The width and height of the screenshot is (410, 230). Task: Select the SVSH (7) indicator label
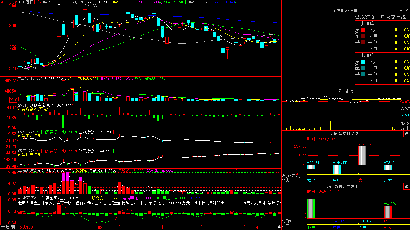tap(26, 151)
